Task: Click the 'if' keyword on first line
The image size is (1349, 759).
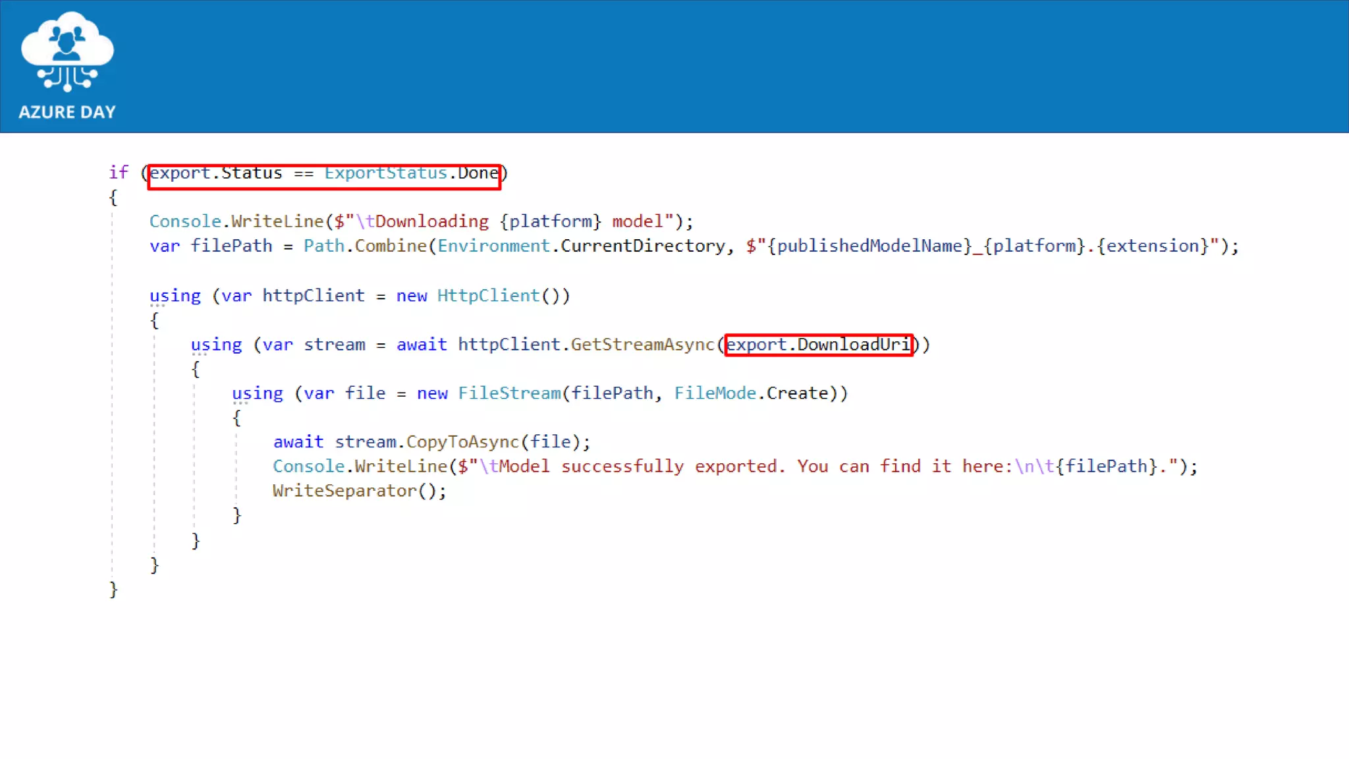Action: click(x=119, y=173)
